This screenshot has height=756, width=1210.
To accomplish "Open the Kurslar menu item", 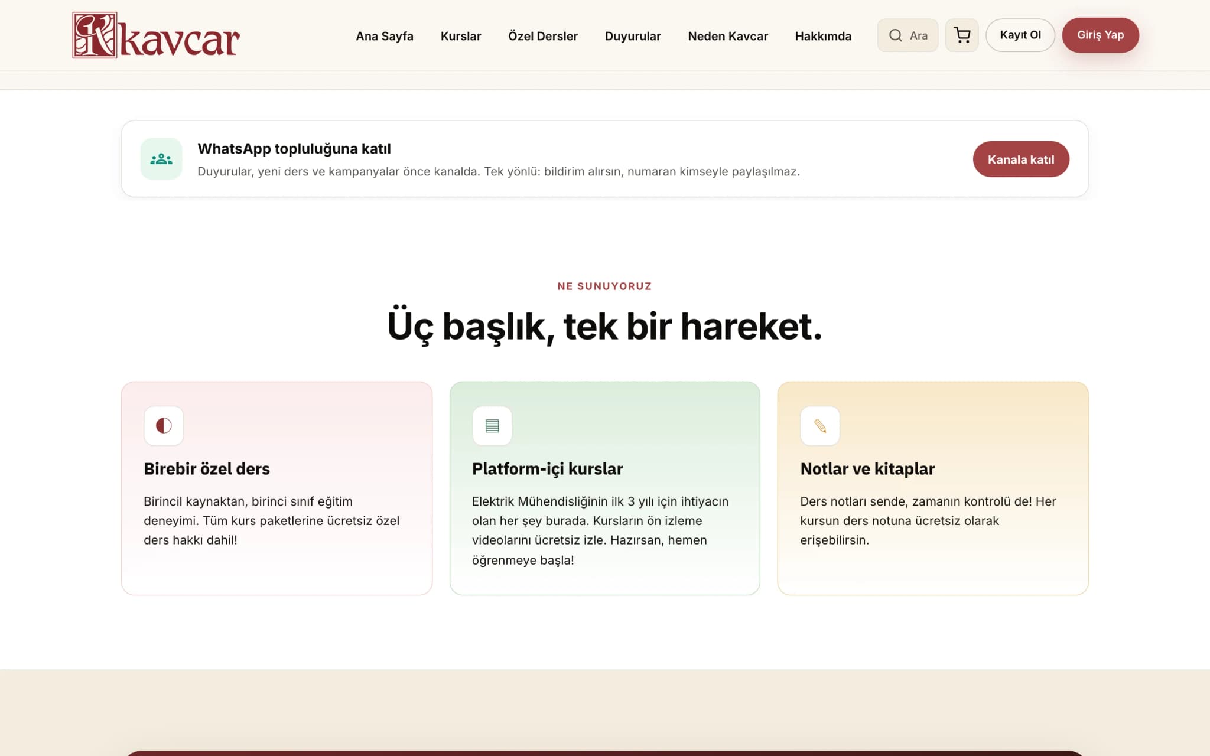I will point(461,36).
